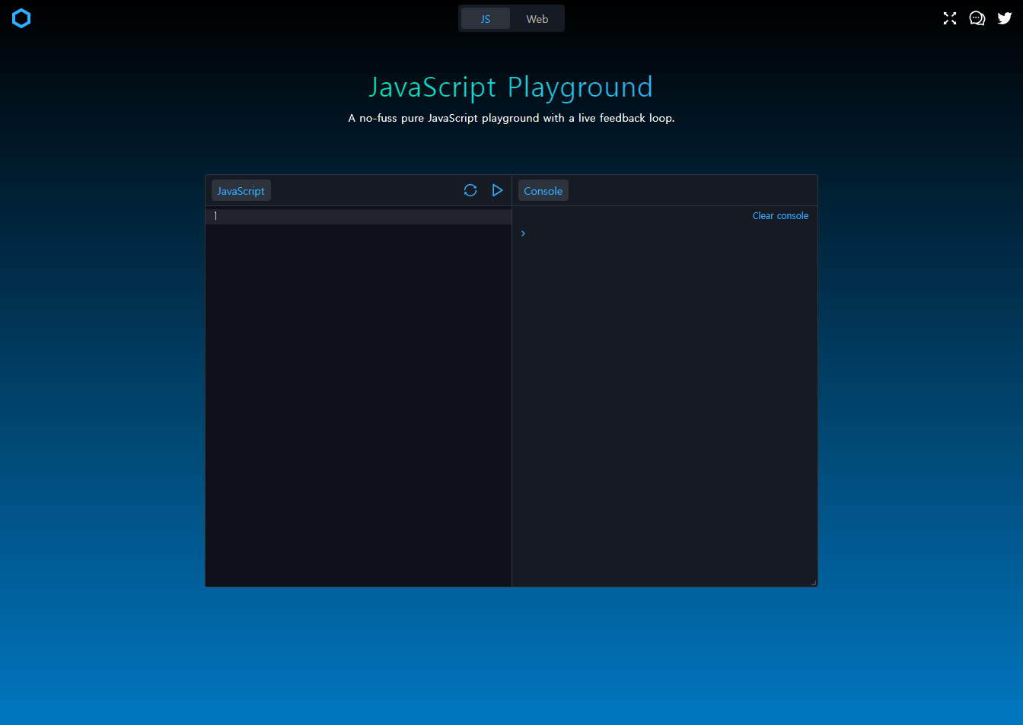Viewport: 1023px width, 725px height.
Task: Switch to the Web mode tab
Action: click(537, 19)
